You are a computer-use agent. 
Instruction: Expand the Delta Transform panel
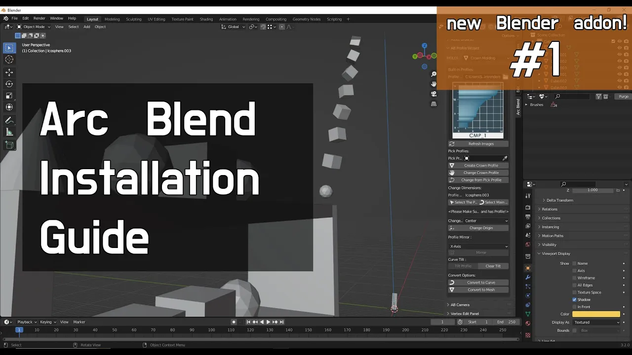click(559, 200)
